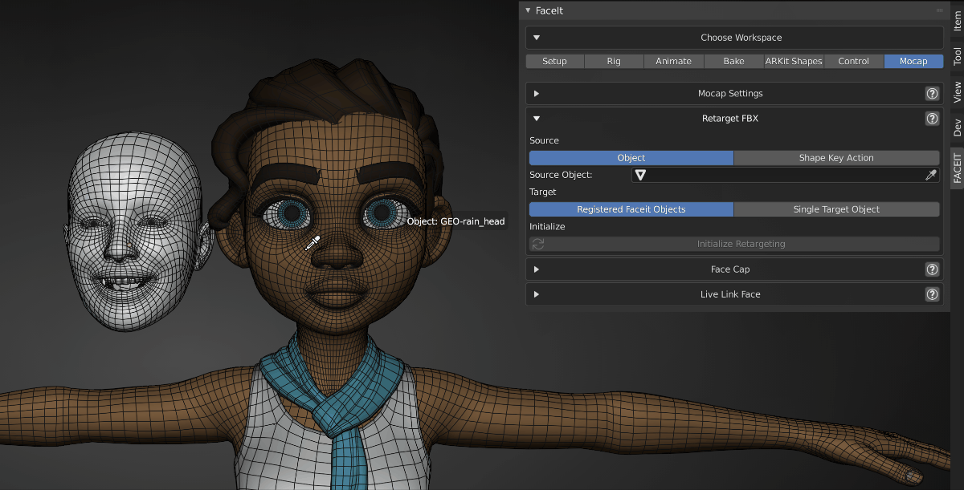Switch to the Bake workspace
Viewport: 964px width, 490px height.
point(733,61)
